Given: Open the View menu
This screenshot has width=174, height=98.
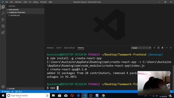Looking at the screenshot, I should tap(25, 2).
